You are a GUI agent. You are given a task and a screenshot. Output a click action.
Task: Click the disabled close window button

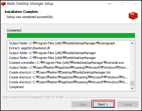pos(135,4)
